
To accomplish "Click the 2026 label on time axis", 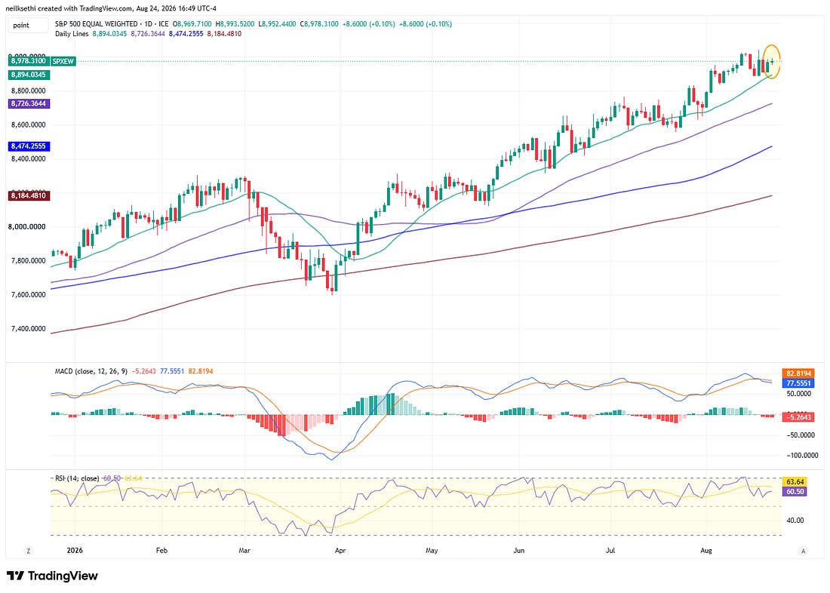I will [75, 551].
